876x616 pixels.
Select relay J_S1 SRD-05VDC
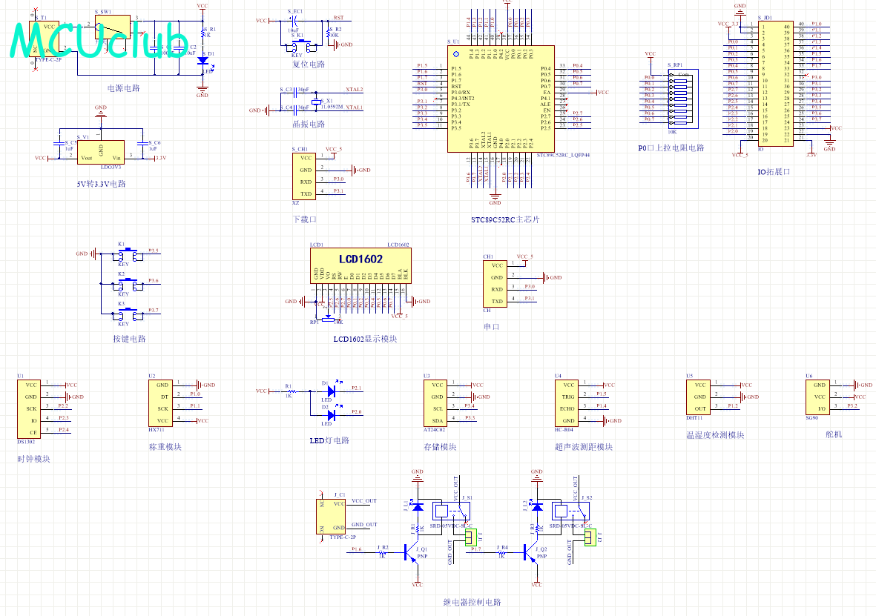point(452,511)
